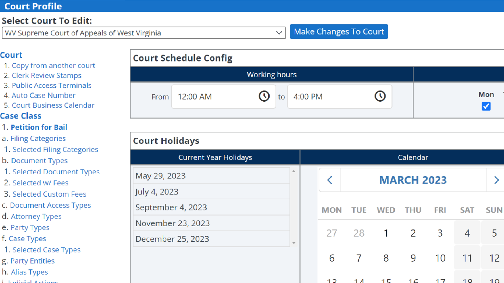Viewport: 504px width, 283px height.
Task: Click the To time field 4:00 PM
Action: pos(340,96)
